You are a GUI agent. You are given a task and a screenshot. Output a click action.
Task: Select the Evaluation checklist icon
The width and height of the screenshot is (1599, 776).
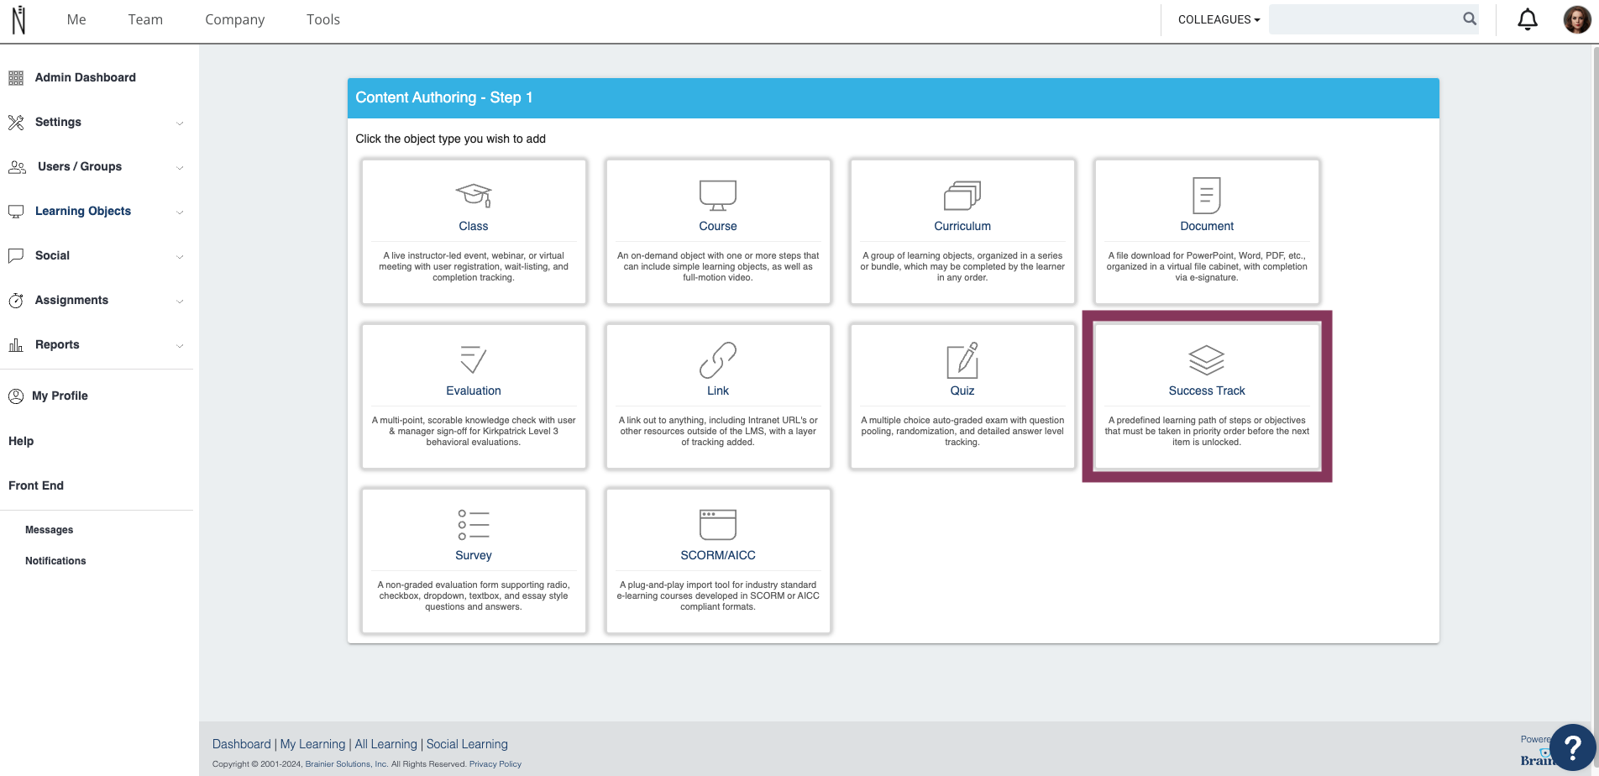[474, 359]
